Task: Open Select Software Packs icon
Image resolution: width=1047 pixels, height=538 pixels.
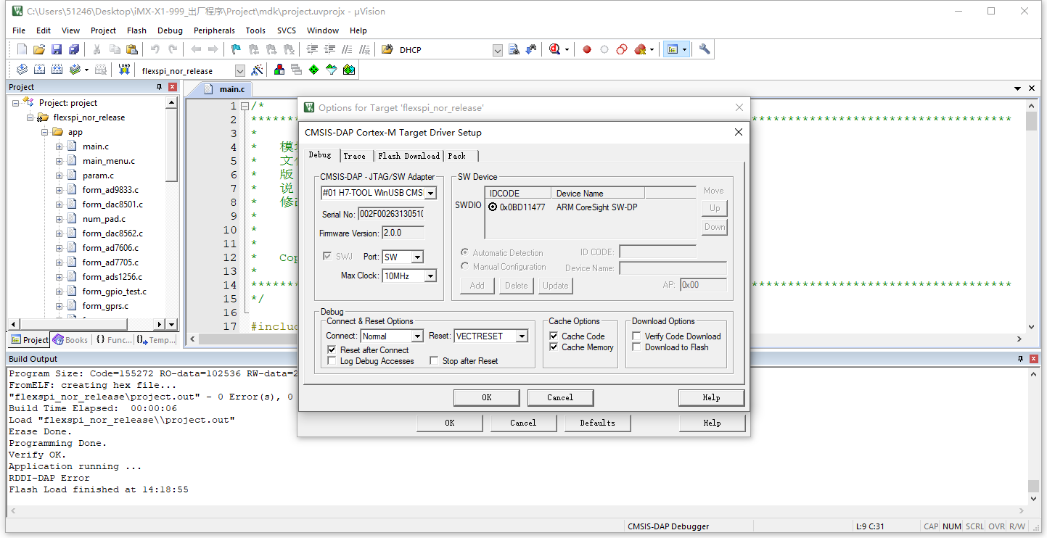Action: [x=332, y=70]
